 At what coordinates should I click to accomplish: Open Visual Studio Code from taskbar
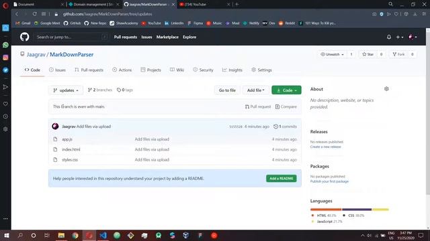(103, 235)
